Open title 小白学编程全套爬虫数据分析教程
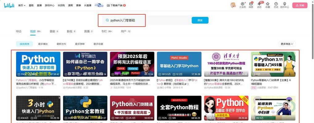This screenshot has width=314, height=123. pyautogui.click(x=37, y=82)
